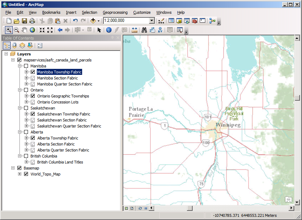Collapse the Manitoba group

click(19, 66)
